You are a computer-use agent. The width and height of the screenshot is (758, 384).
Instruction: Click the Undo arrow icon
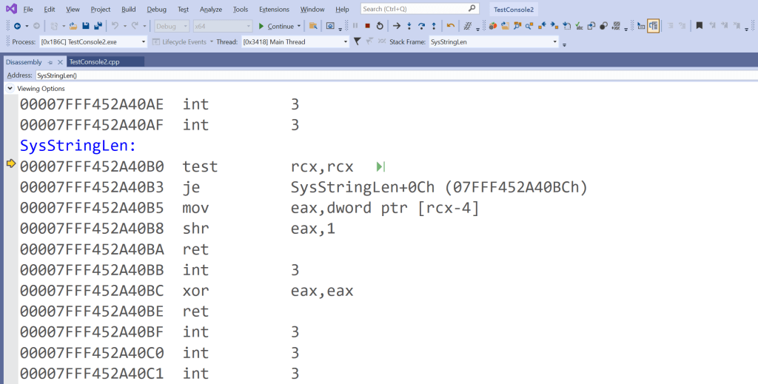[115, 26]
